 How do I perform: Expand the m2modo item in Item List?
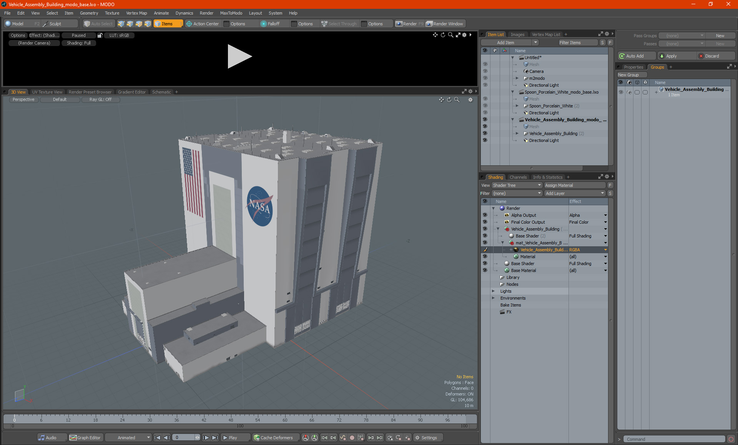pyautogui.click(x=517, y=78)
